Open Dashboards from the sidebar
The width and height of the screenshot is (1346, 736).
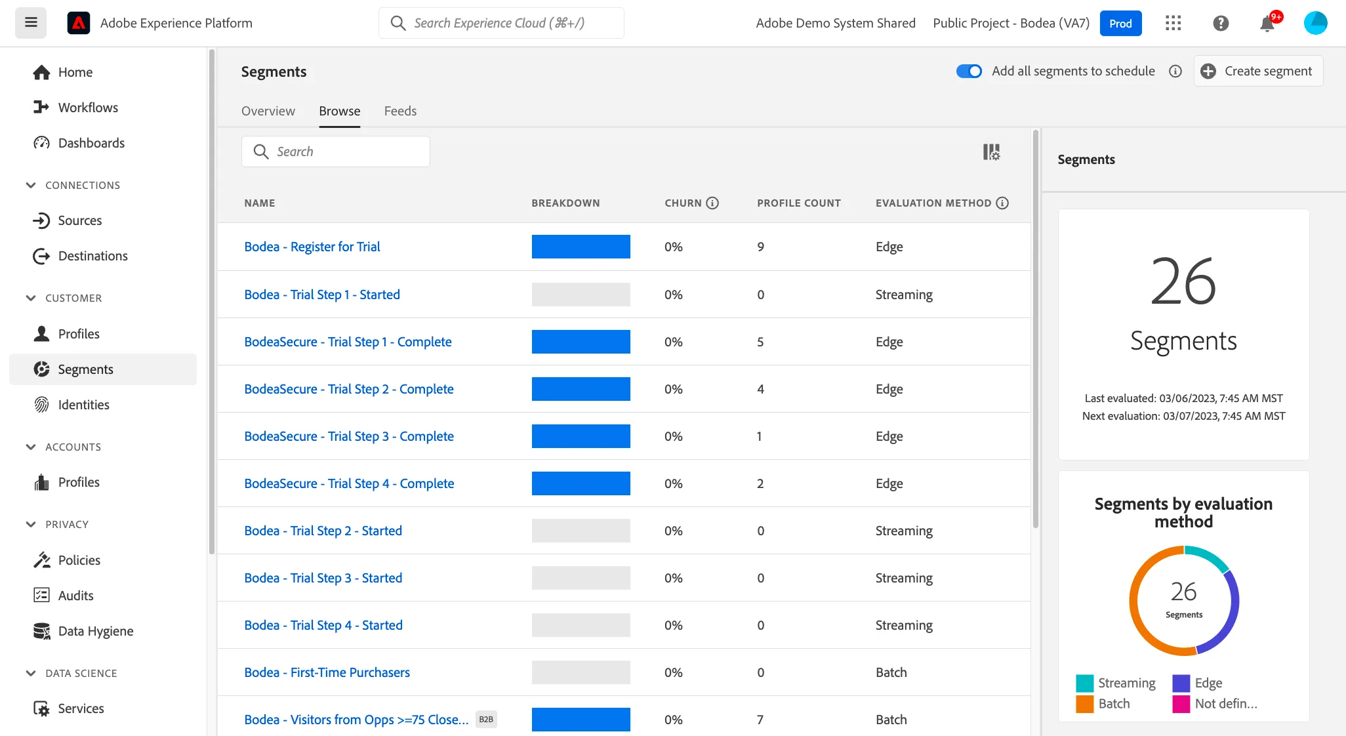104,143
